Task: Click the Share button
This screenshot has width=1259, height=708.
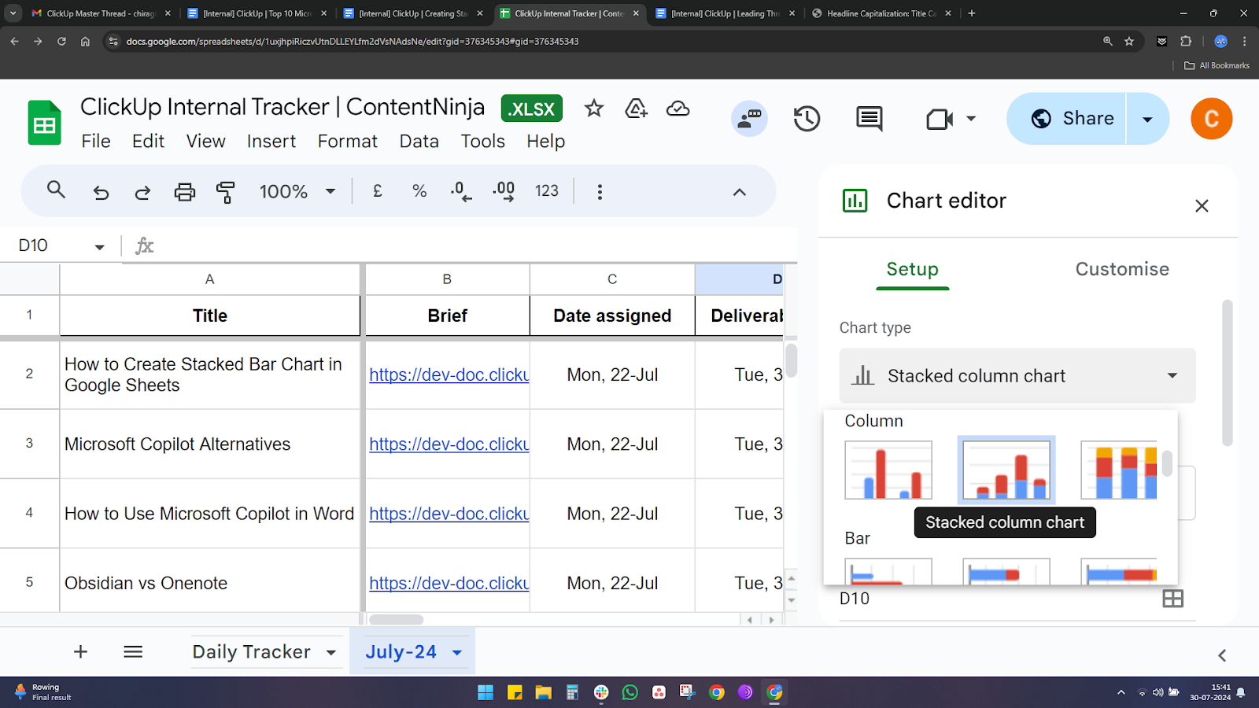Action: coord(1067,119)
